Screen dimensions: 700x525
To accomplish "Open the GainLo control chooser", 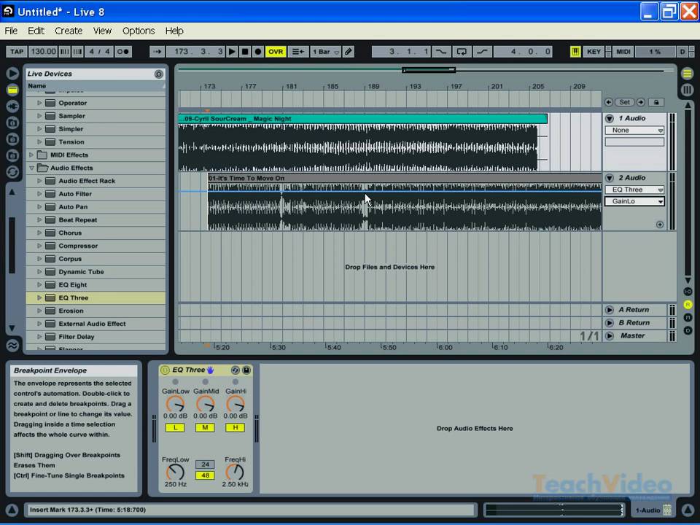I will coord(634,201).
